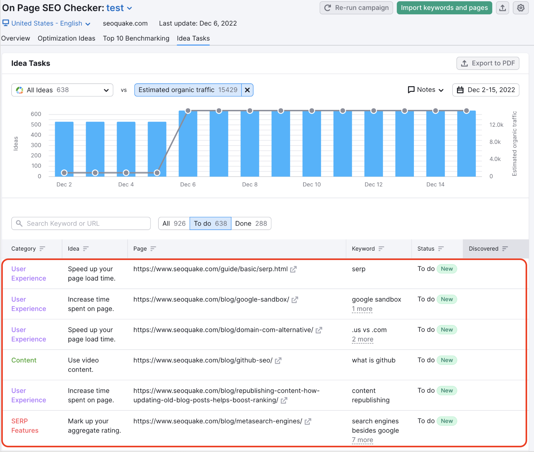Select the Idea Tasks tab
534x452 pixels.
[193, 38]
